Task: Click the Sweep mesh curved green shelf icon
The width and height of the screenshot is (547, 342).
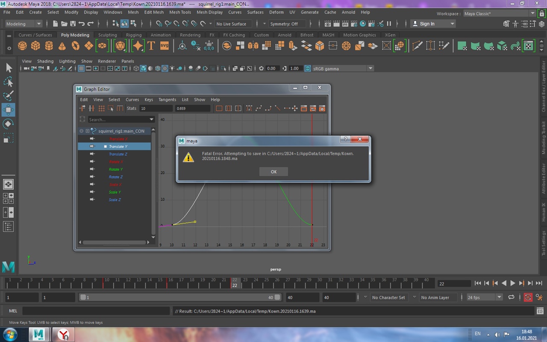Action: 515,45
